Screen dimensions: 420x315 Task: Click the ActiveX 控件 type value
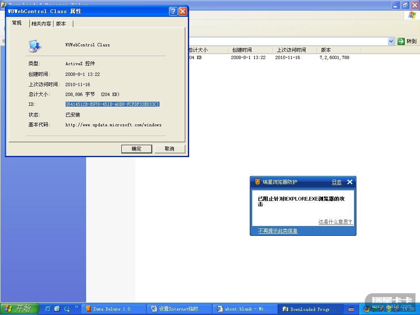pyautogui.click(x=80, y=64)
